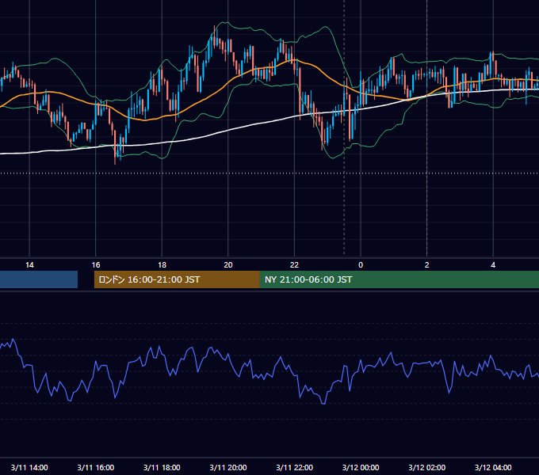Click the '20' hour axis label
Screen dimensions: 539x475
(x=228, y=265)
